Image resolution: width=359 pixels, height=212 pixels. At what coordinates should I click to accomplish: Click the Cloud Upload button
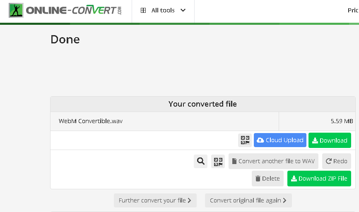[280, 141]
